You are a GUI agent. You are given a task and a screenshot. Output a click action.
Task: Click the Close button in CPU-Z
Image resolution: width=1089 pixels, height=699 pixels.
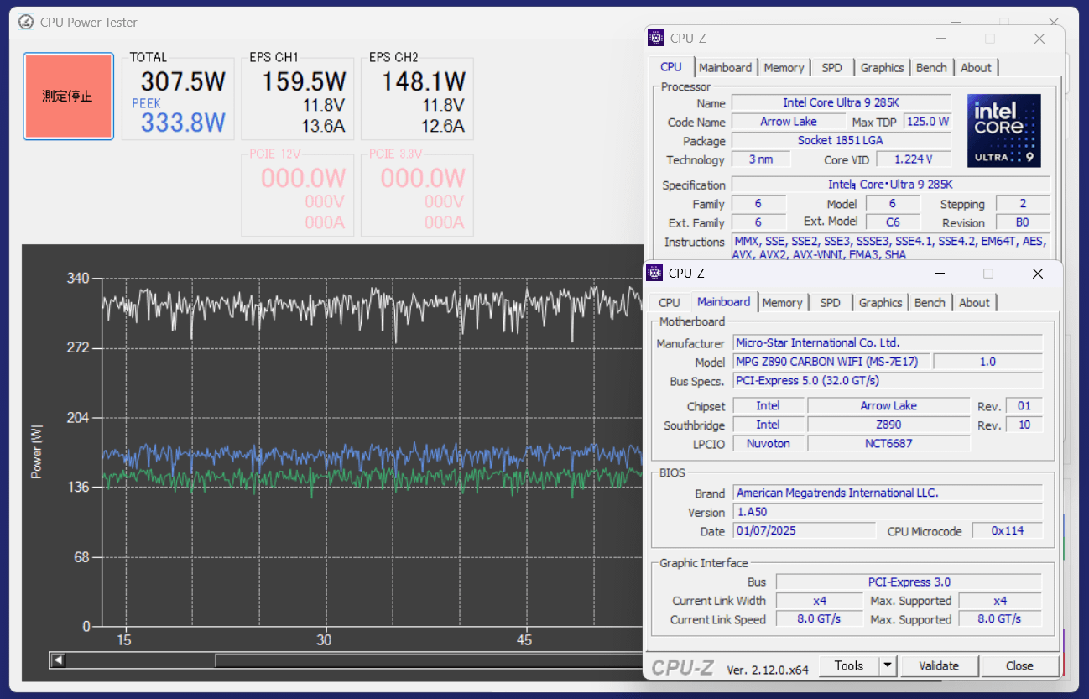[1019, 666]
